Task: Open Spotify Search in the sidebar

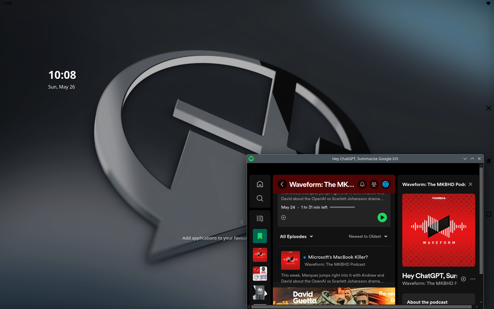Action: 260,198
